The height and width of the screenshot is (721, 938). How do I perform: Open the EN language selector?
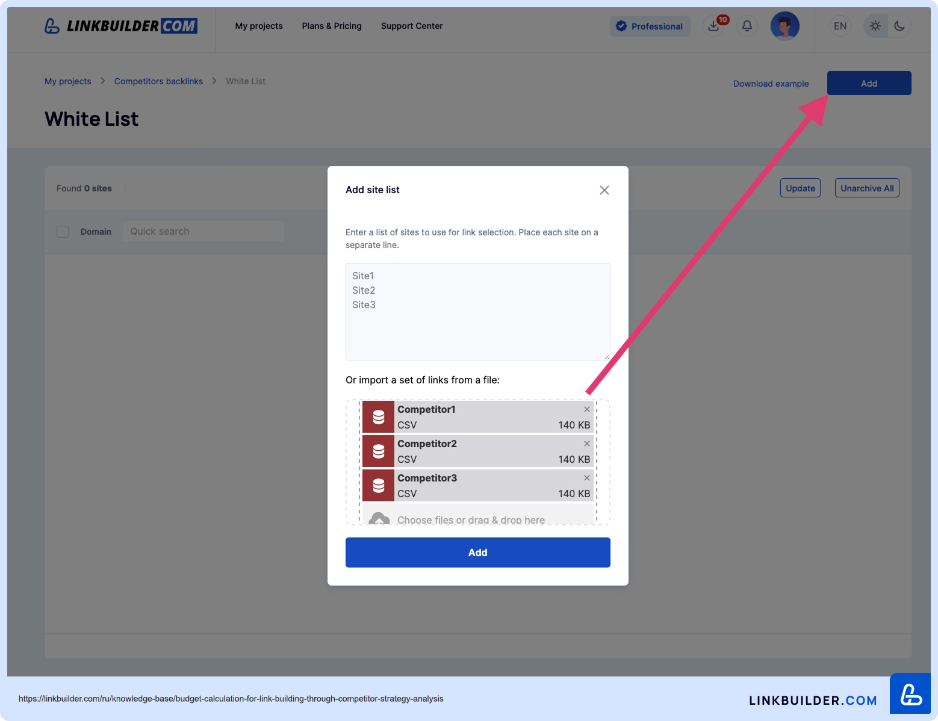click(x=840, y=26)
